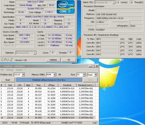Sort by the # column header
The width and height of the screenshot is (145, 125).
[x=3, y=85]
